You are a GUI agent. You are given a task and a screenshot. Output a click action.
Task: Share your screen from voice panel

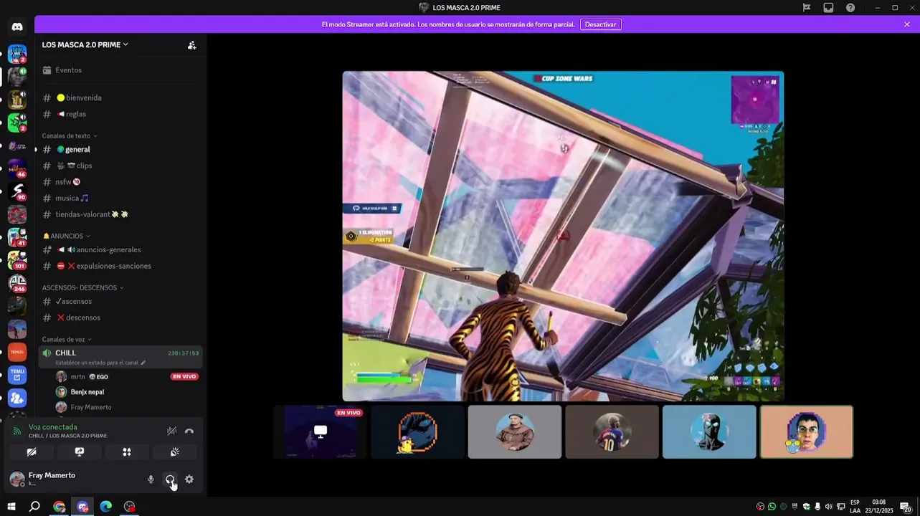tap(80, 452)
